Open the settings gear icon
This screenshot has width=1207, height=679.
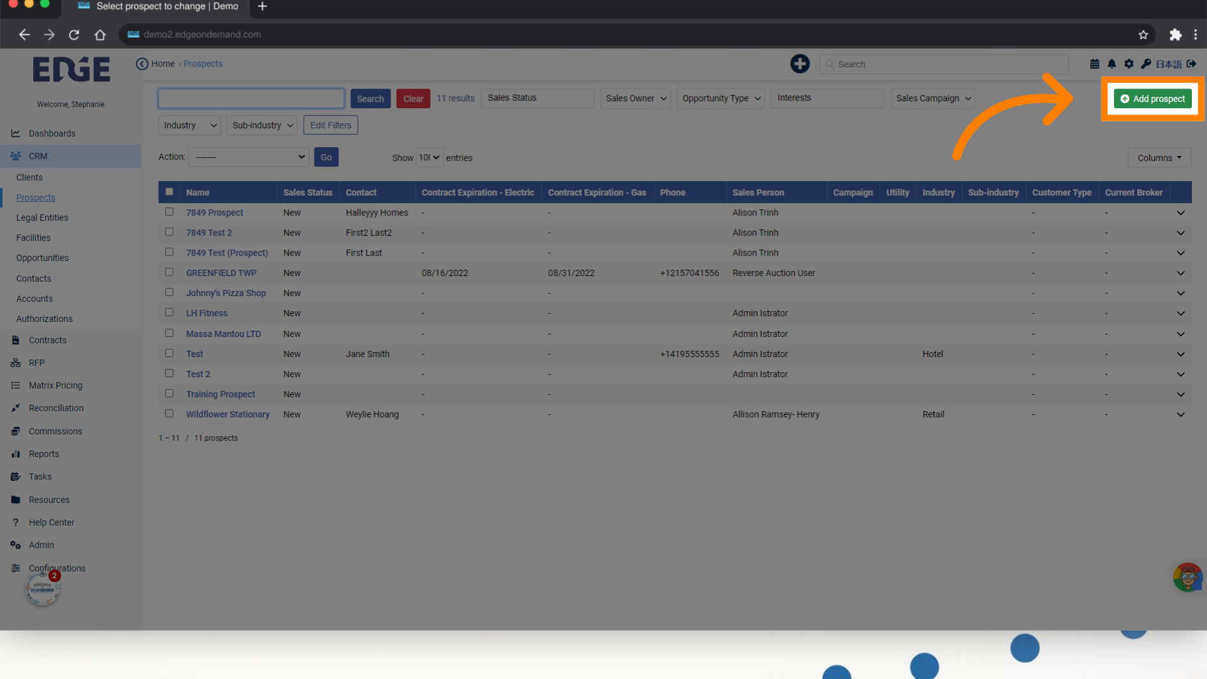pos(1129,63)
